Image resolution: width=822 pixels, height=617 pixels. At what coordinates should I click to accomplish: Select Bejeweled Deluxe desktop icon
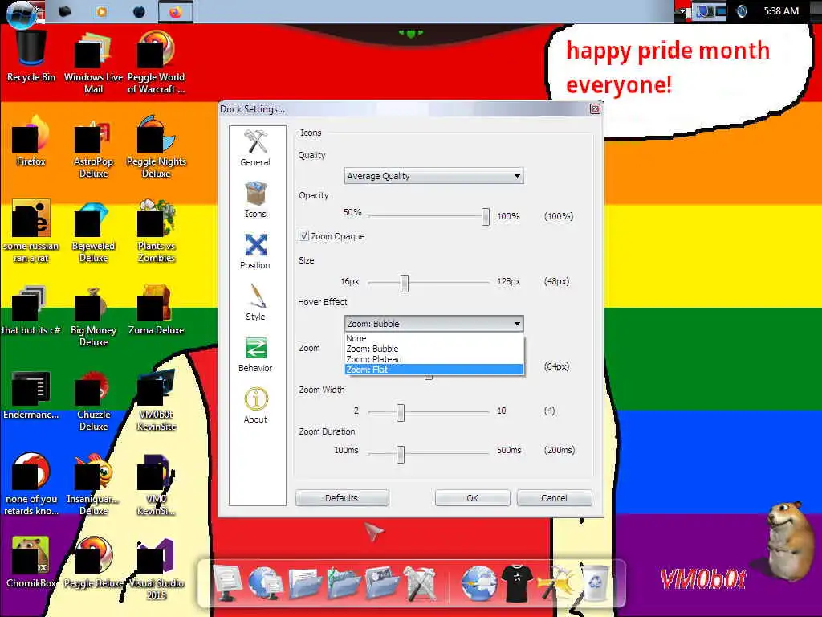click(x=93, y=232)
